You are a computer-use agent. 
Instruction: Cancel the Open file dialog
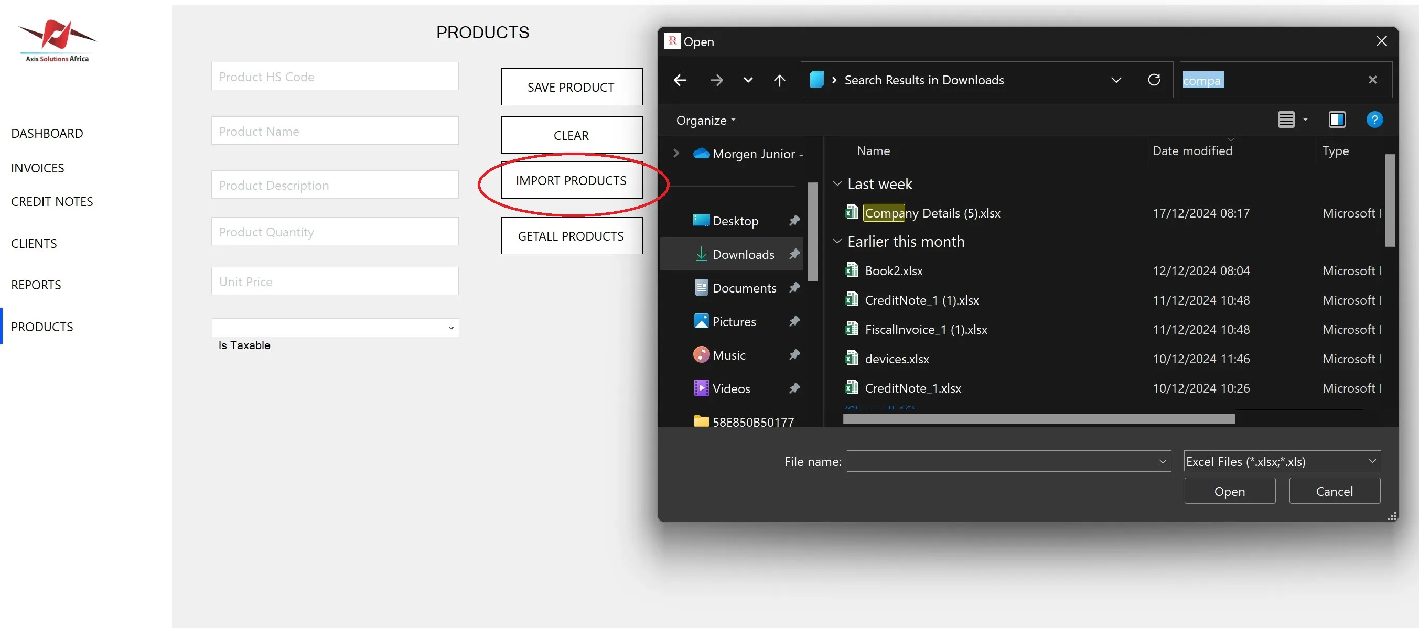1334,491
